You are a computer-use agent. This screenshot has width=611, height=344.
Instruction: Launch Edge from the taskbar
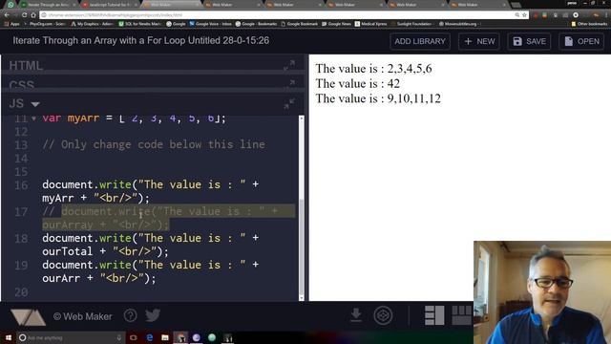point(149,337)
